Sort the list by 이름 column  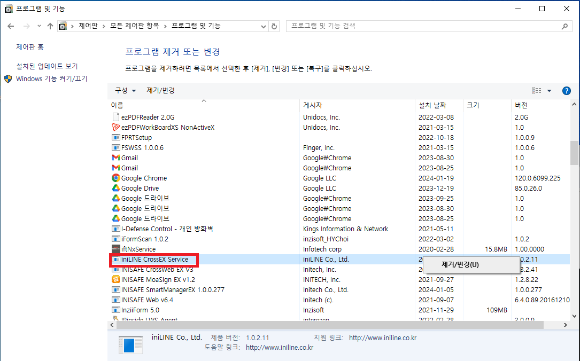click(117, 105)
